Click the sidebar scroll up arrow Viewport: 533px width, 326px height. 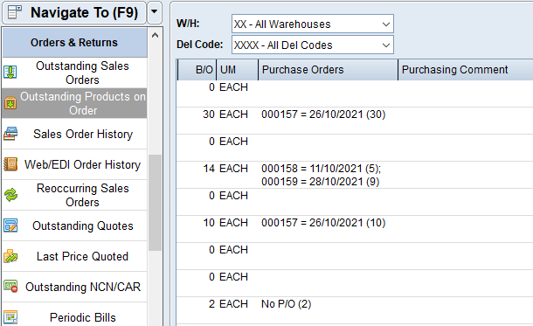pyautogui.click(x=155, y=35)
